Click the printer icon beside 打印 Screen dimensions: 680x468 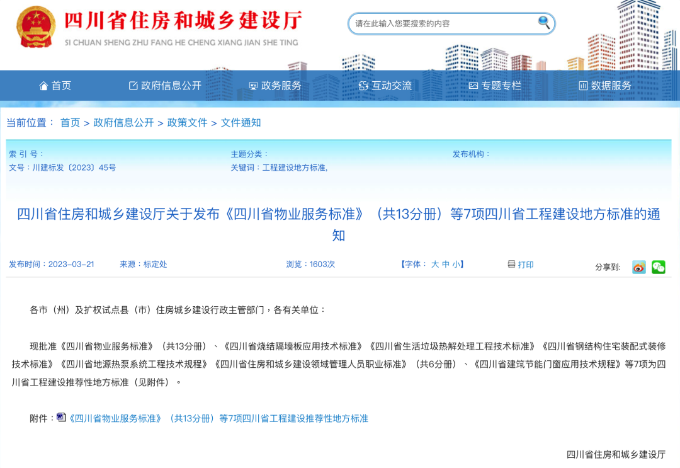[x=511, y=264]
